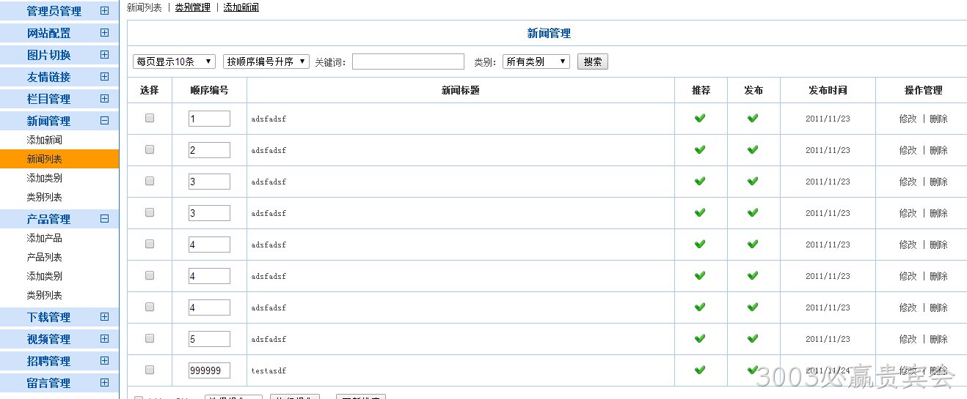
Task: Tick the checkbox for sequence row 2
Action: pos(150,149)
